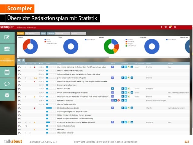Viewport: 193px width, 145px height.
Task: Click status bar of 'curved und techlab' row
Action: 51,122
